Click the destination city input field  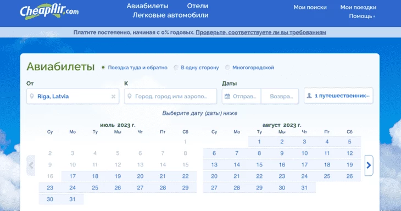point(171,96)
